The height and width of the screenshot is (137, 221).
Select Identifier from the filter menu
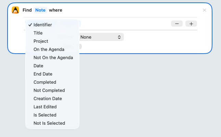pyautogui.click(x=43, y=25)
